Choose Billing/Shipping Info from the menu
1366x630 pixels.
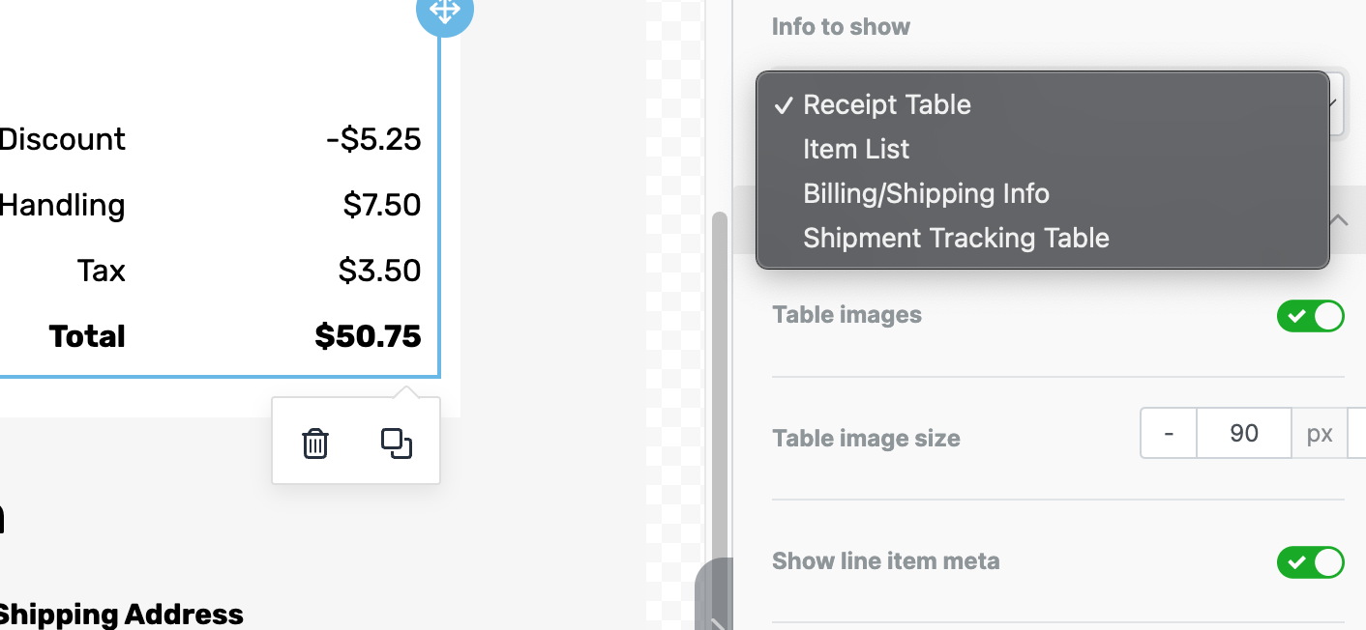[x=926, y=193]
